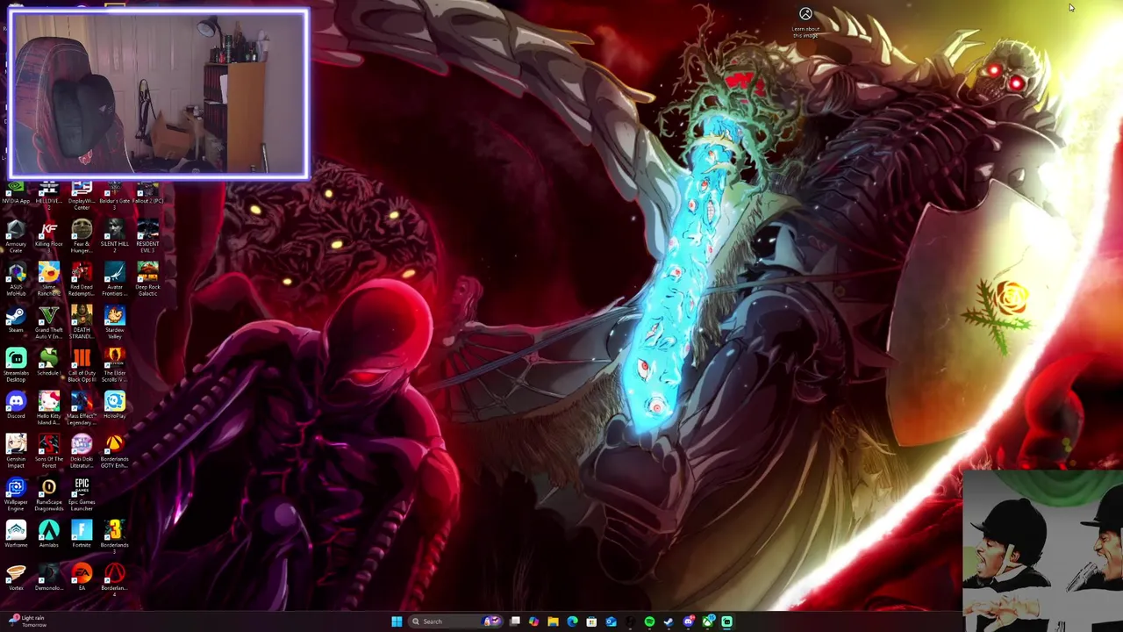The image size is (1123, 632).
Task: Launch the HELLDIVERS 2 desktop shortcut
Action: (x=49, y=193)
